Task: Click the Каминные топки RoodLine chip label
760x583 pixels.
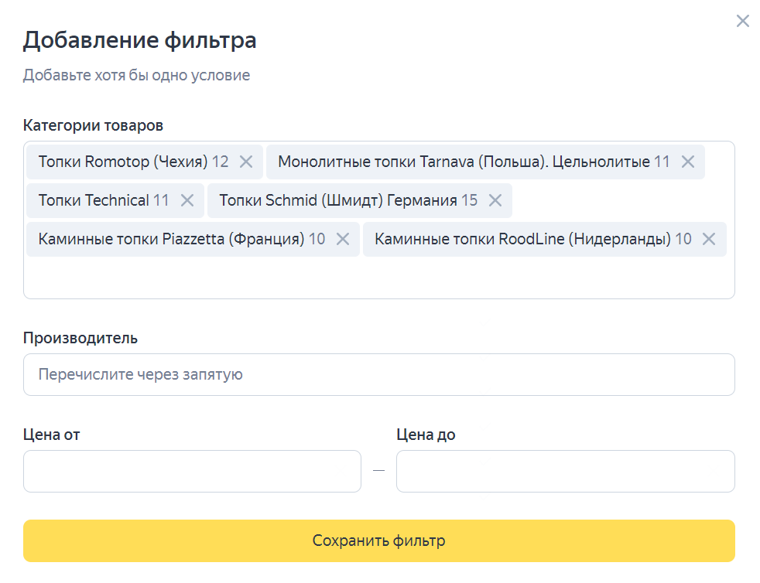Action: coord(522,239)
